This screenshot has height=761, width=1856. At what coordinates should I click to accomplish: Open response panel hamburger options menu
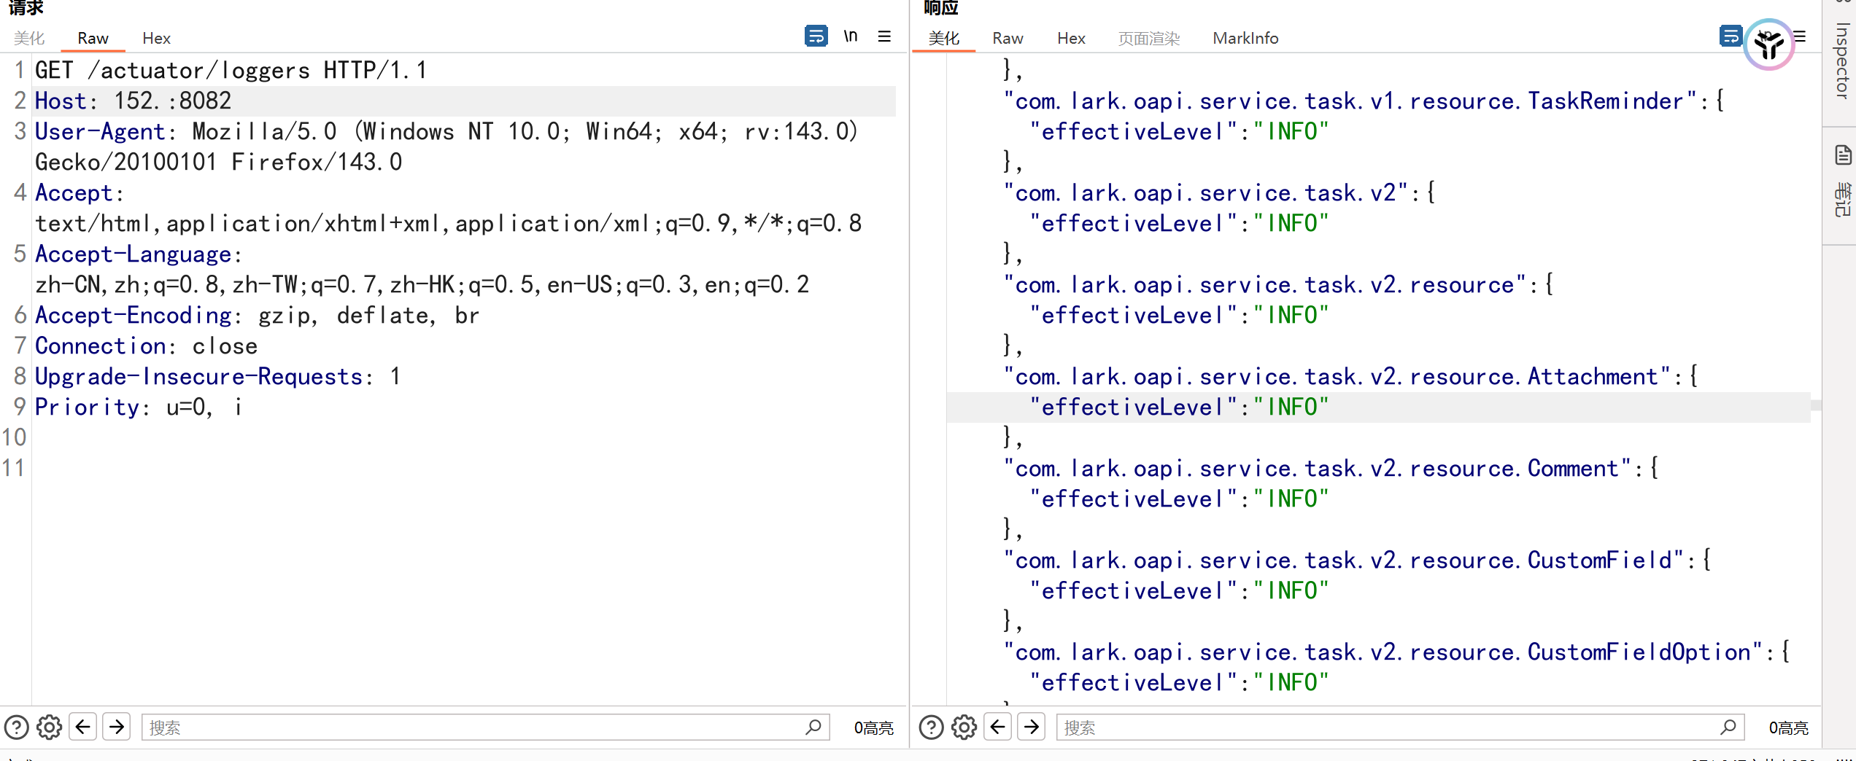tap(1801, 36)
